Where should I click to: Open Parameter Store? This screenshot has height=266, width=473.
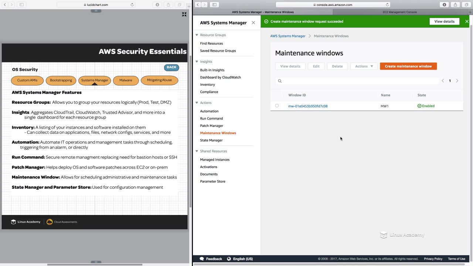coord(212,181)
